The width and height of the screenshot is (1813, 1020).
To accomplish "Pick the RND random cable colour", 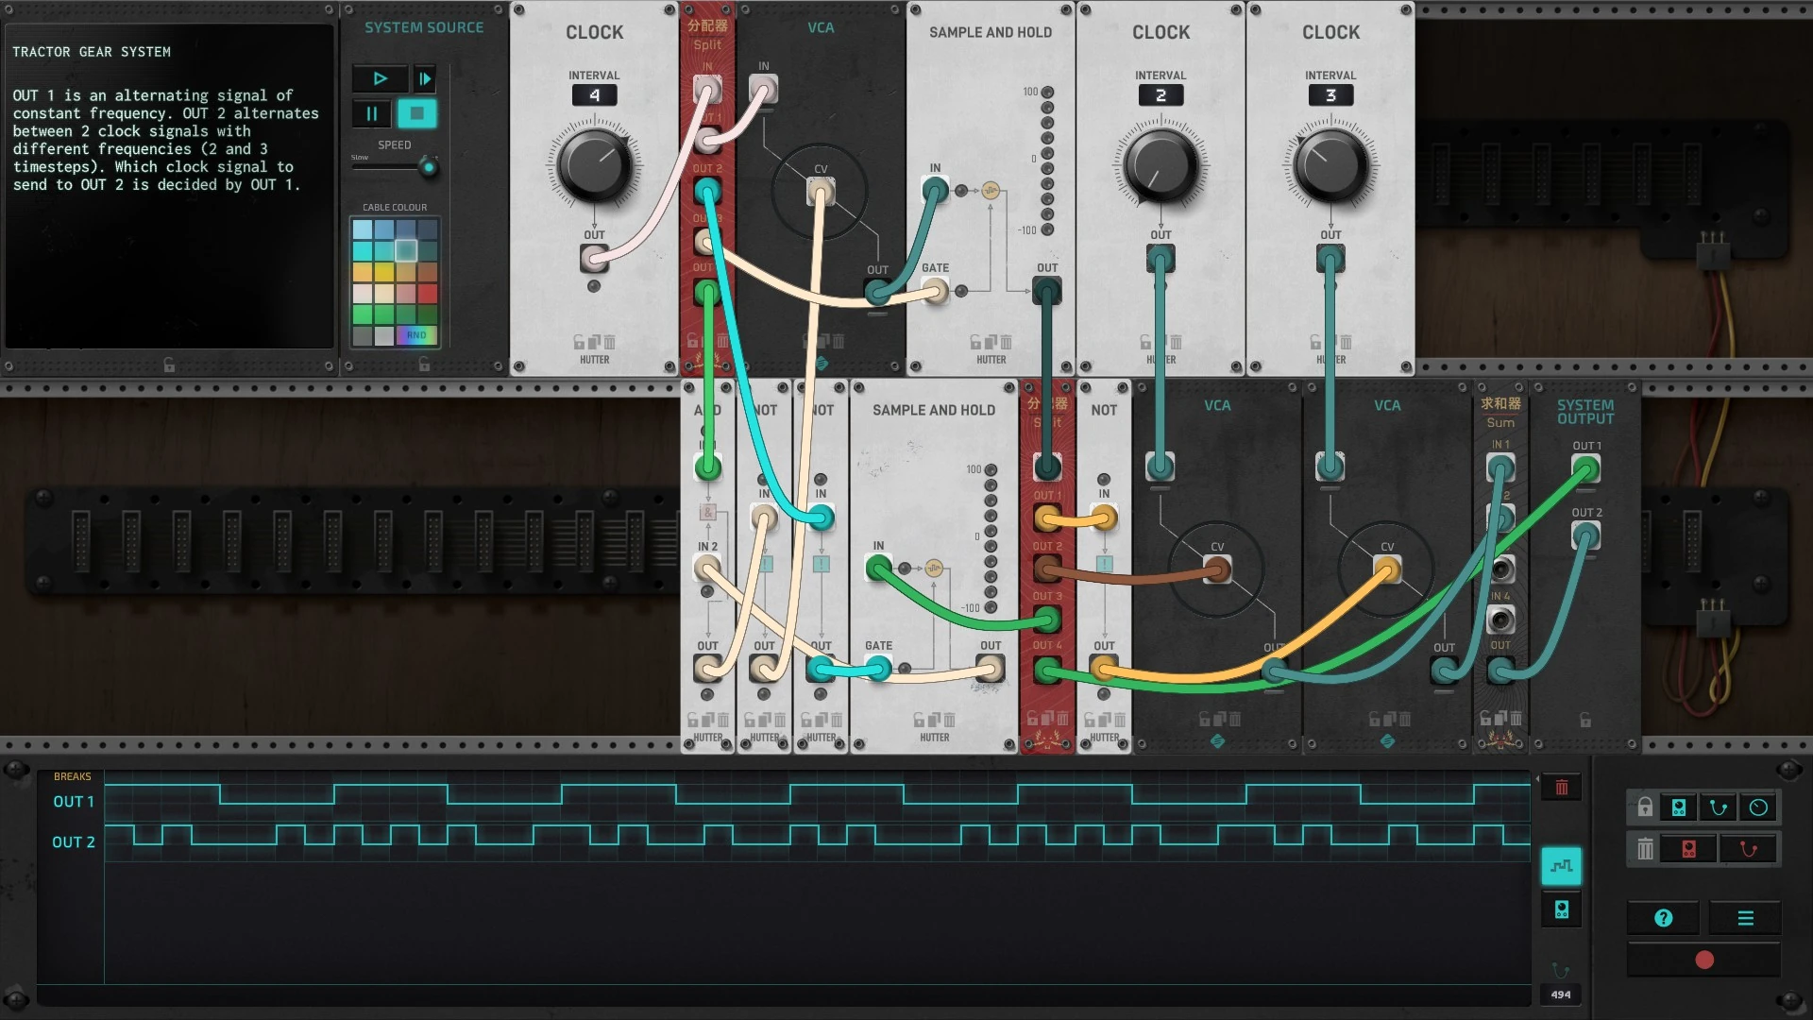I will [x=416, y=335].
